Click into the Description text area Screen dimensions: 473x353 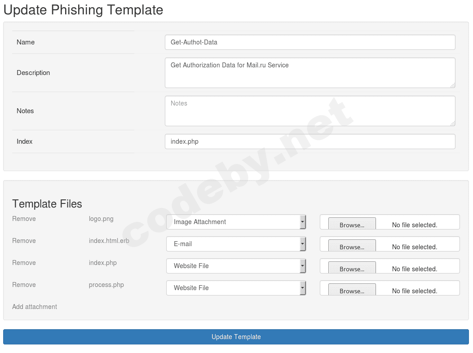(x=310, y=73)
